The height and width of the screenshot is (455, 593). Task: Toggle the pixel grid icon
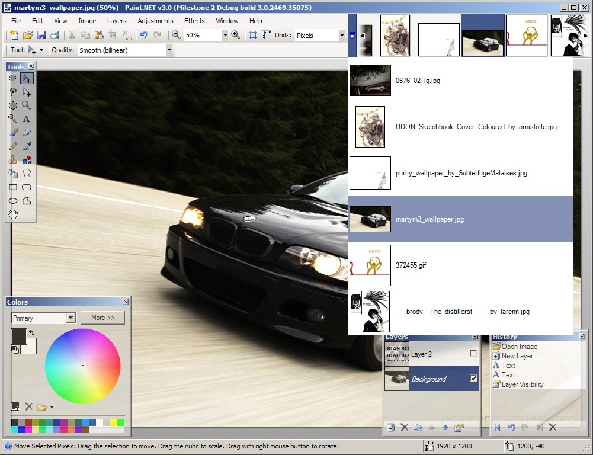click(x=253, y=36)
